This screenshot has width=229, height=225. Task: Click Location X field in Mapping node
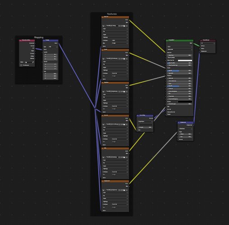(50, 54)
